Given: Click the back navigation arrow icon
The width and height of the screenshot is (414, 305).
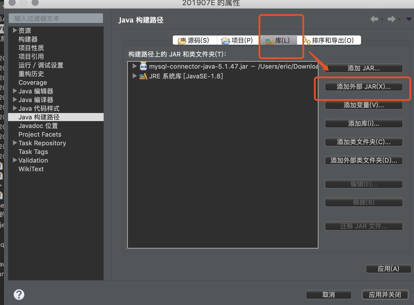Looking at the screenshot, I should [x=374, y=19].
